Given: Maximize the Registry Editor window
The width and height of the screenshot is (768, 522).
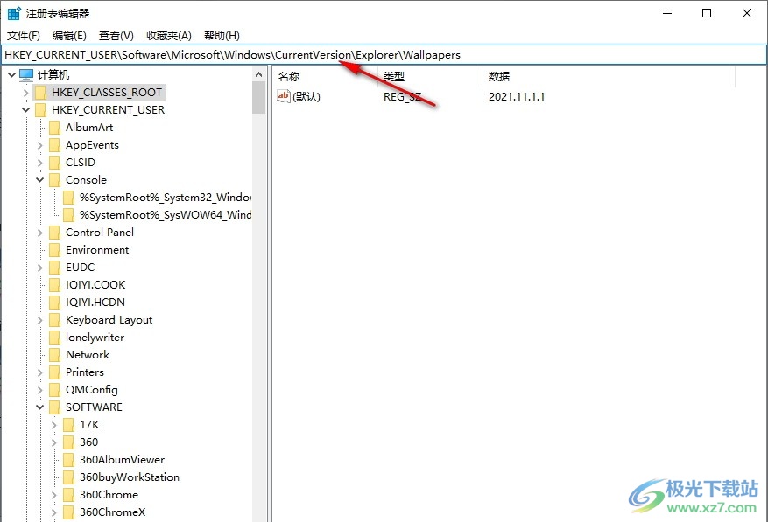Looking at the screenshot, I should pos(707,13).
